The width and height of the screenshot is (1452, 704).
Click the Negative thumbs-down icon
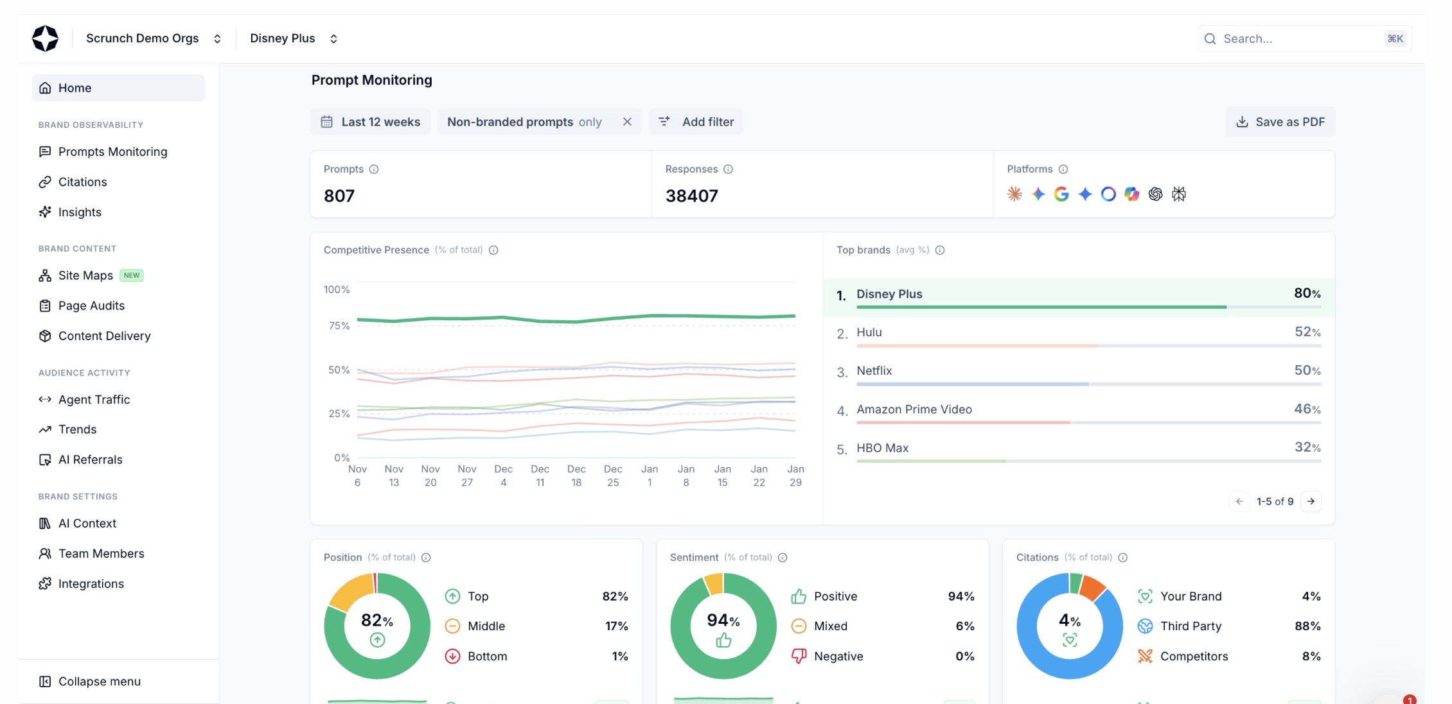(799, 657)
